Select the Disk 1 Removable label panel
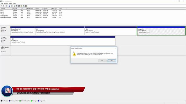186x104 pixels. 5,41
